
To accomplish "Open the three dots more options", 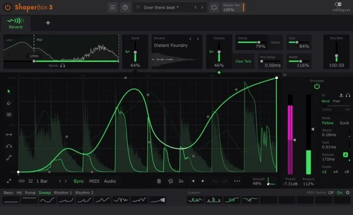I will pyautogui.click(x=237, y=181).
